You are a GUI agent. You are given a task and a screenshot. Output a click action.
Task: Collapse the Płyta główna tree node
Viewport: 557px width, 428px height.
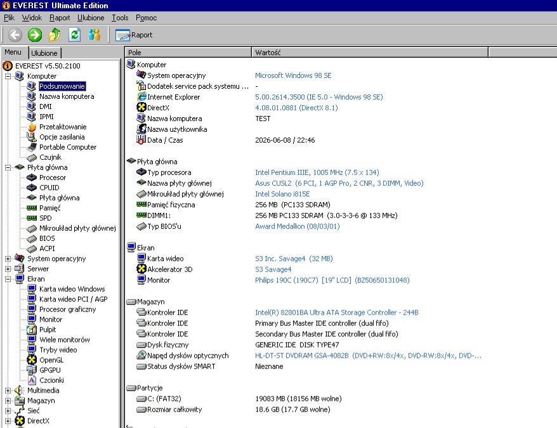8,167
